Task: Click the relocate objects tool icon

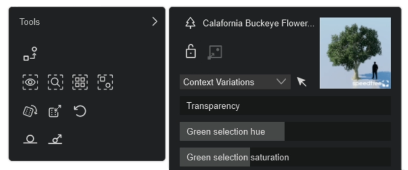Action: pos(30,54)
